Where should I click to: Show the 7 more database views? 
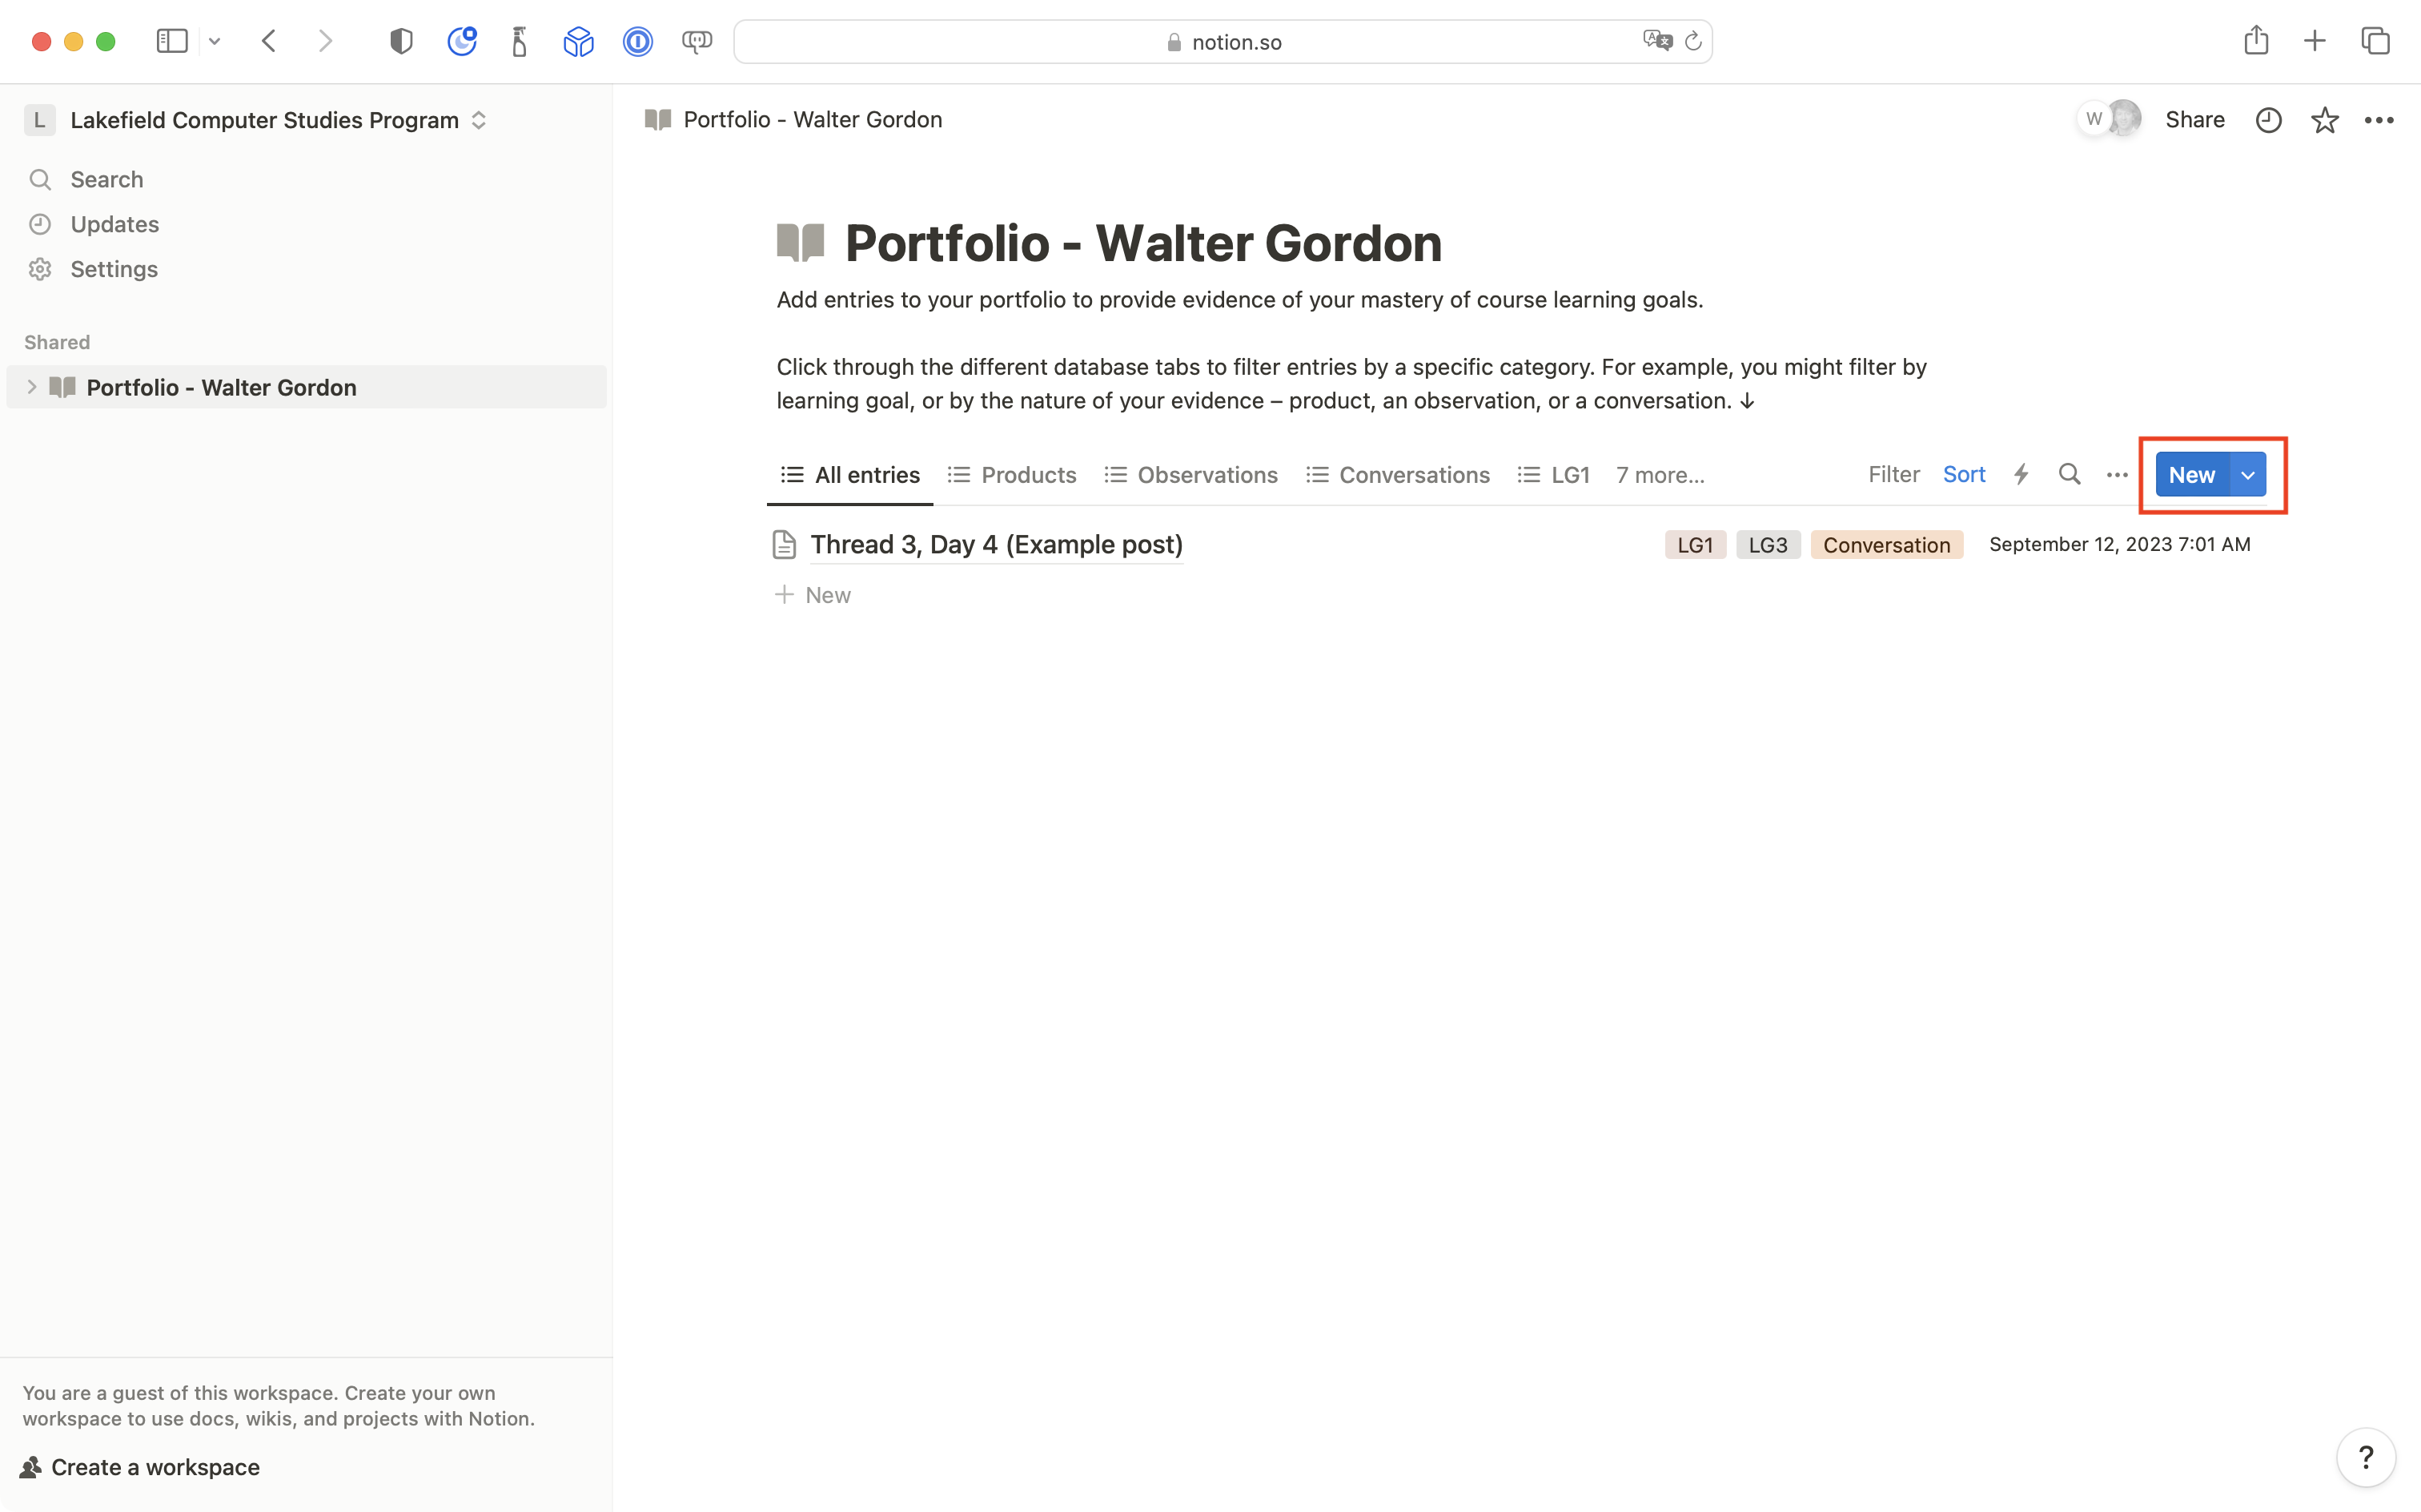[1660, 475]
